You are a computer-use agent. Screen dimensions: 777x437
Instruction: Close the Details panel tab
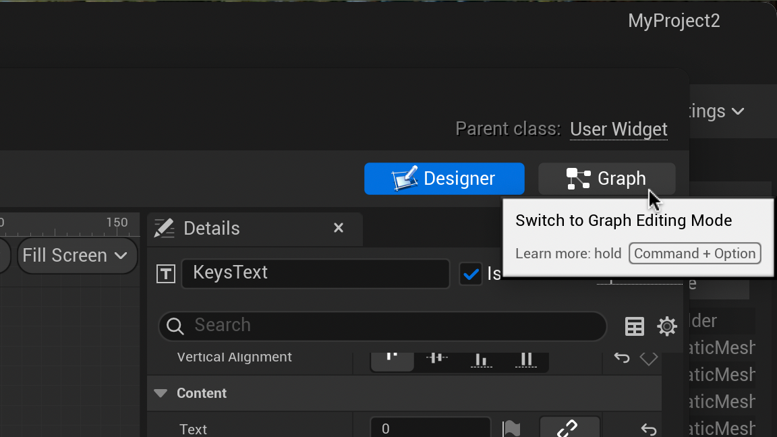click(x=339, y=229)
